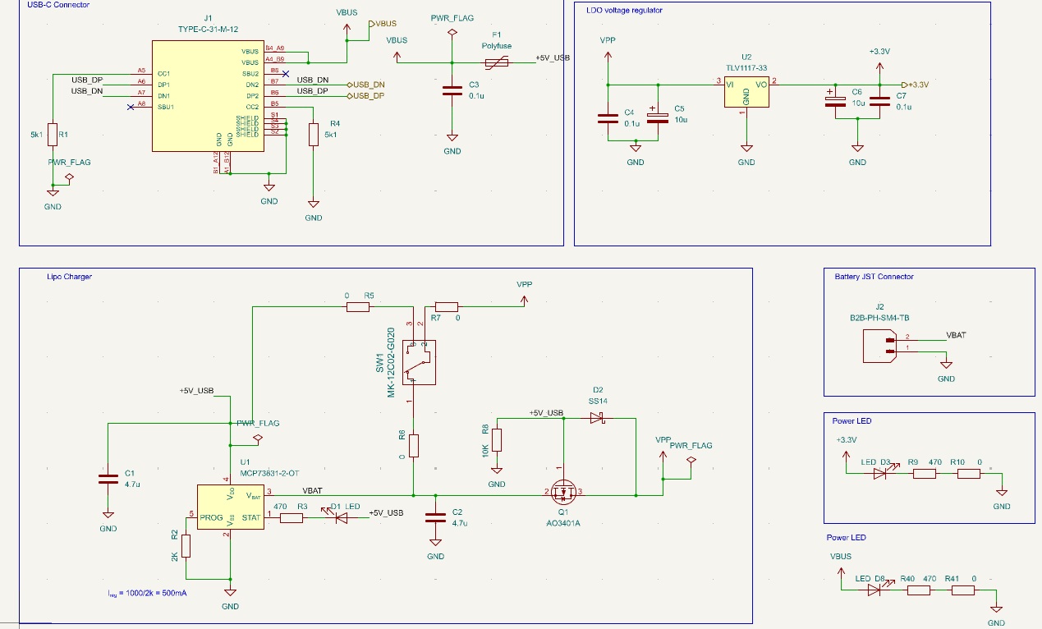The width and height of the screenshot is (1042, 629).
Task: Click the 'LDO voltage regulator' title text
Action: pos(623,11)
